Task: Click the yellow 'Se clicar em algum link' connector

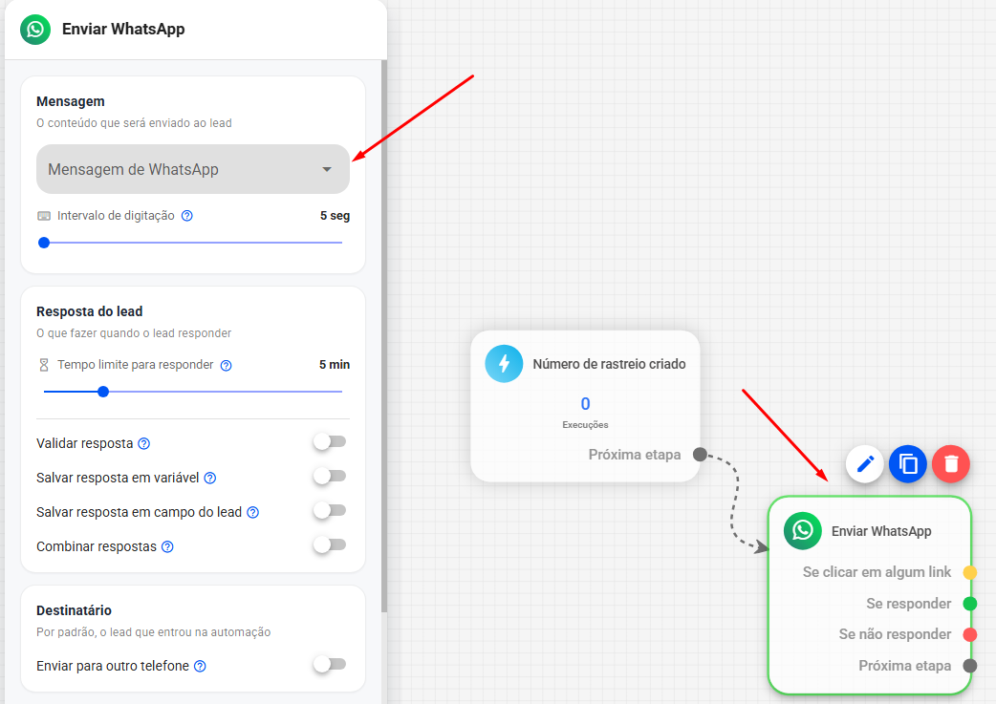Action: (970, 572)
